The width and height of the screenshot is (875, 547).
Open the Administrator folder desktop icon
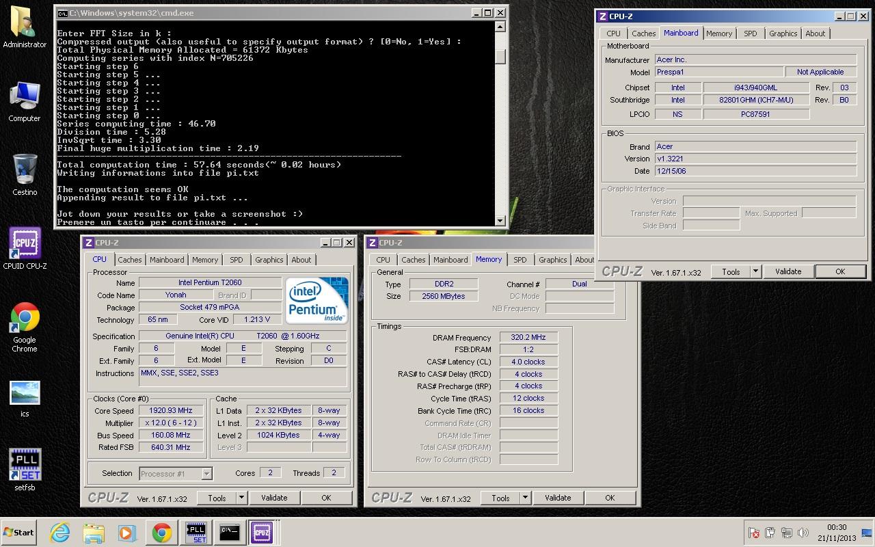tap(25, 27)
